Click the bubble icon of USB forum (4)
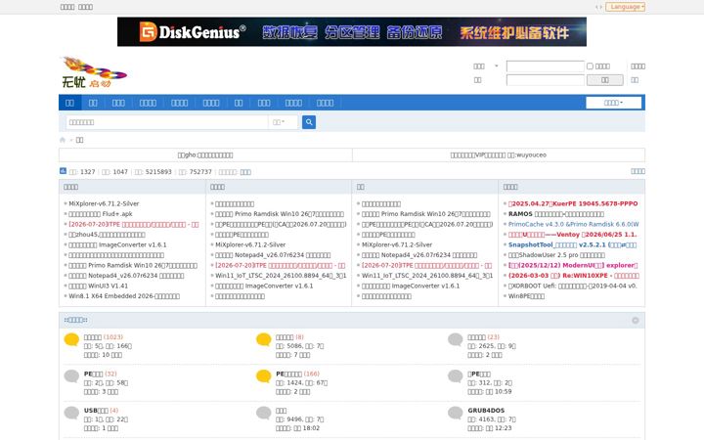Image resolution: width=704 pixels, height=440 pixels. click(x=71, y=414)
